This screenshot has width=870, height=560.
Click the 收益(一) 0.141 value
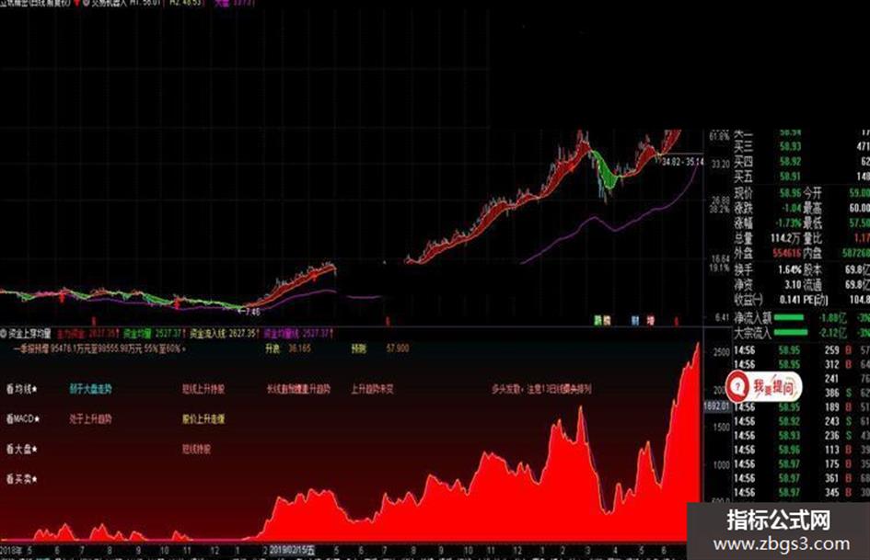790,300
